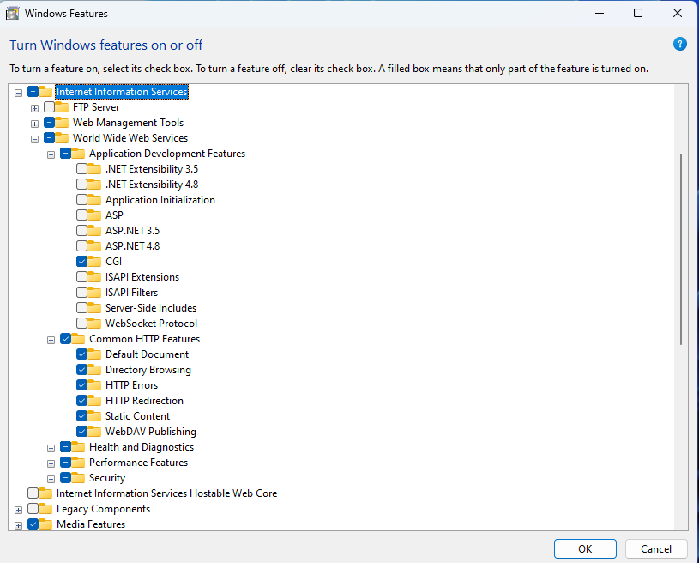Viewport: 699px width, 563px height.
Task: Expand the Security node
Action: point(51,479)
